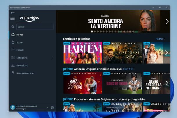Open Sento Ancora La Vertigine exclusive thumbnail
This screenshot has height=118, width=177.
pyautogui.click(x=157, y=83)
